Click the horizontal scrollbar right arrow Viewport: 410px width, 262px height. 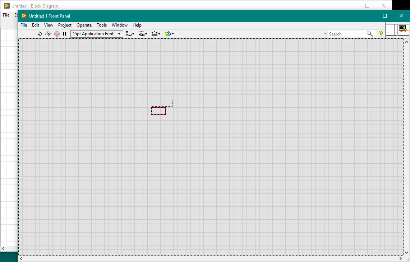pyautogui.click(x=401, y=258)
